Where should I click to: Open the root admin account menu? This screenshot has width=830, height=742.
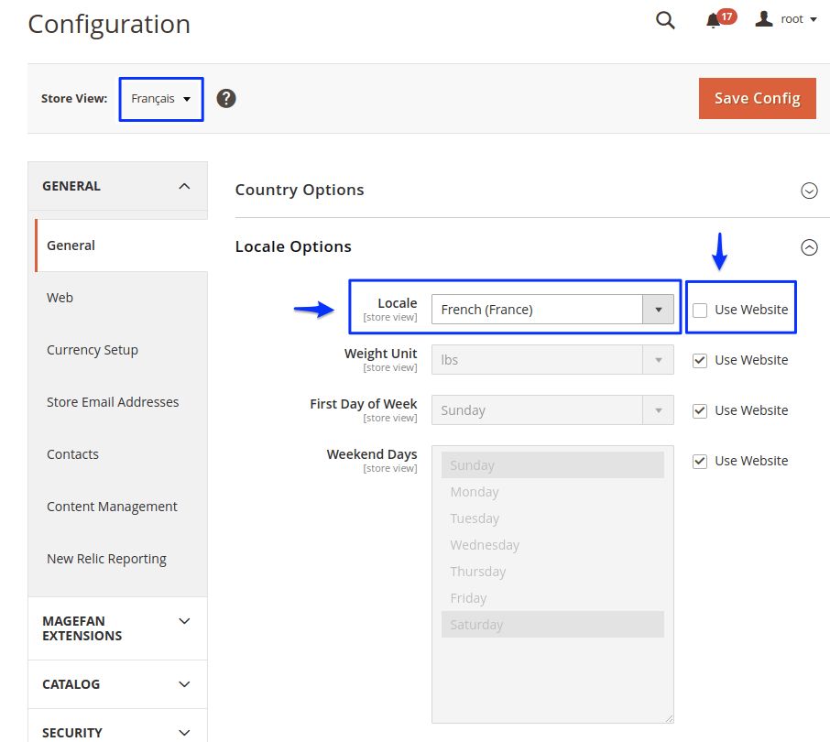click(x=783, y=18)
